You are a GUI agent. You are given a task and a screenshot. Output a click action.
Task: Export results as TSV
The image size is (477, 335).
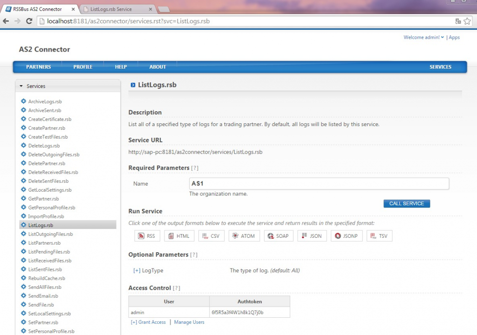click(x=379, y=236)
